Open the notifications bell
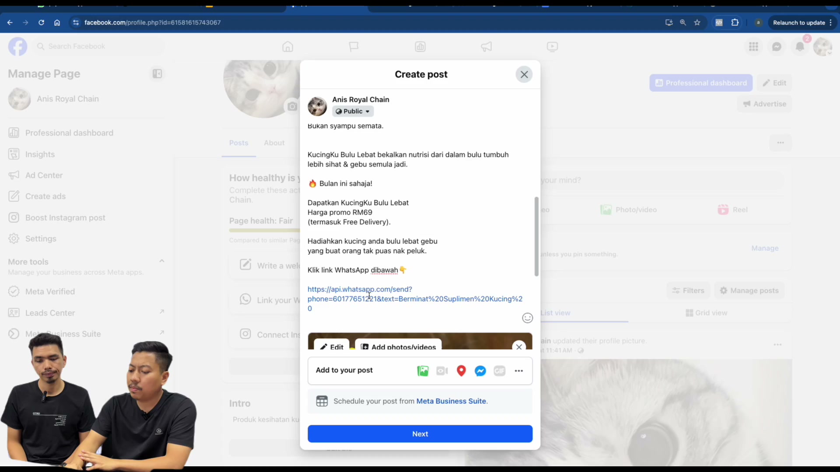This screenshot has height=472, width=840. point(800,46)
